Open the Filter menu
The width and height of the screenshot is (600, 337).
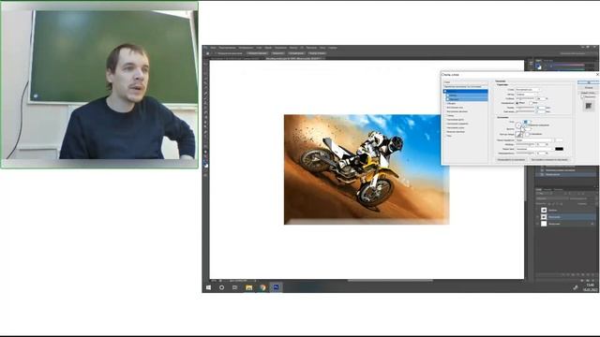pos(293,48)
